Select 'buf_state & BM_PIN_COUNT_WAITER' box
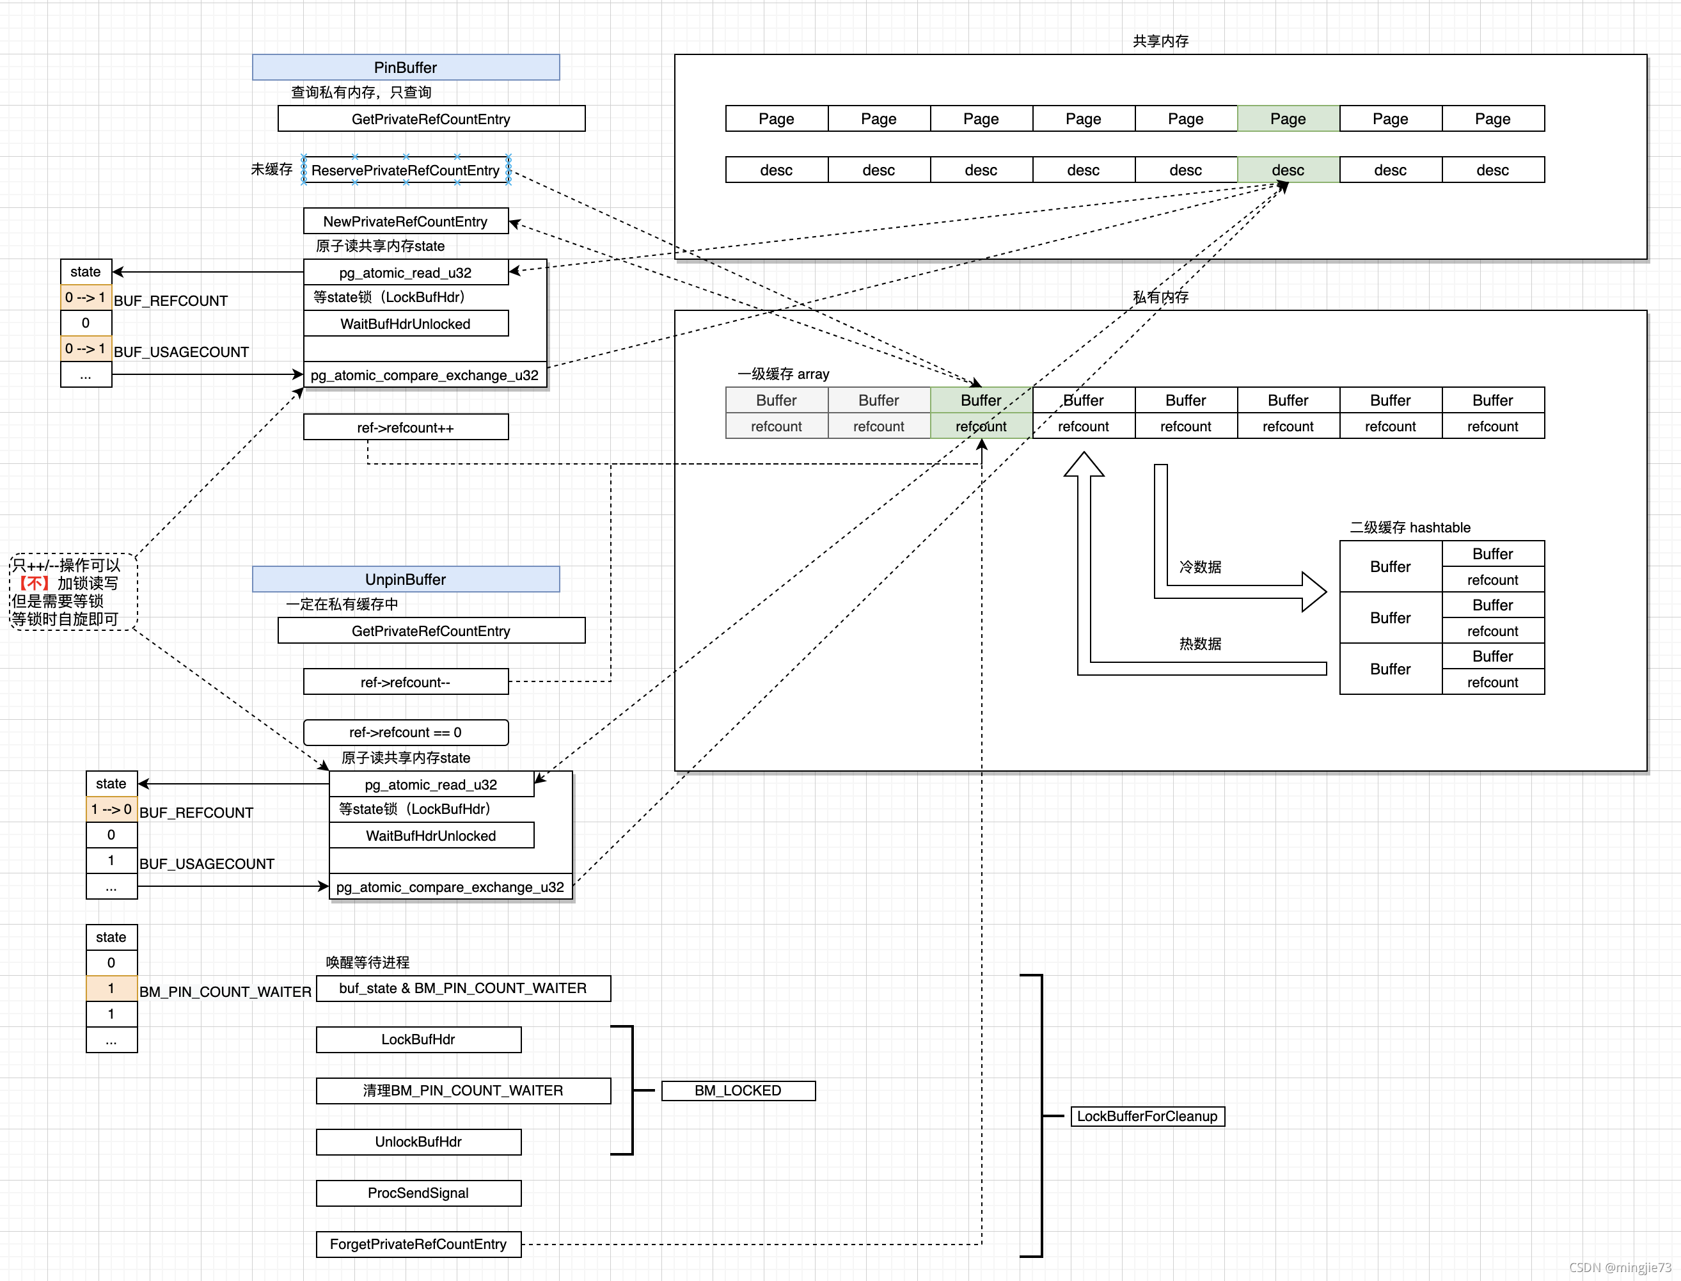Viewport: 1681px width, 1281px height. tap(464, 988)
